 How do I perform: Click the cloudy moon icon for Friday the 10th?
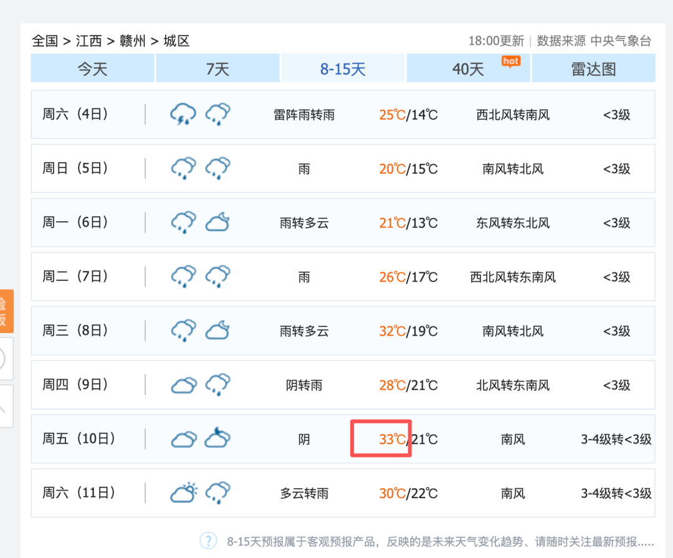[217, 438]
